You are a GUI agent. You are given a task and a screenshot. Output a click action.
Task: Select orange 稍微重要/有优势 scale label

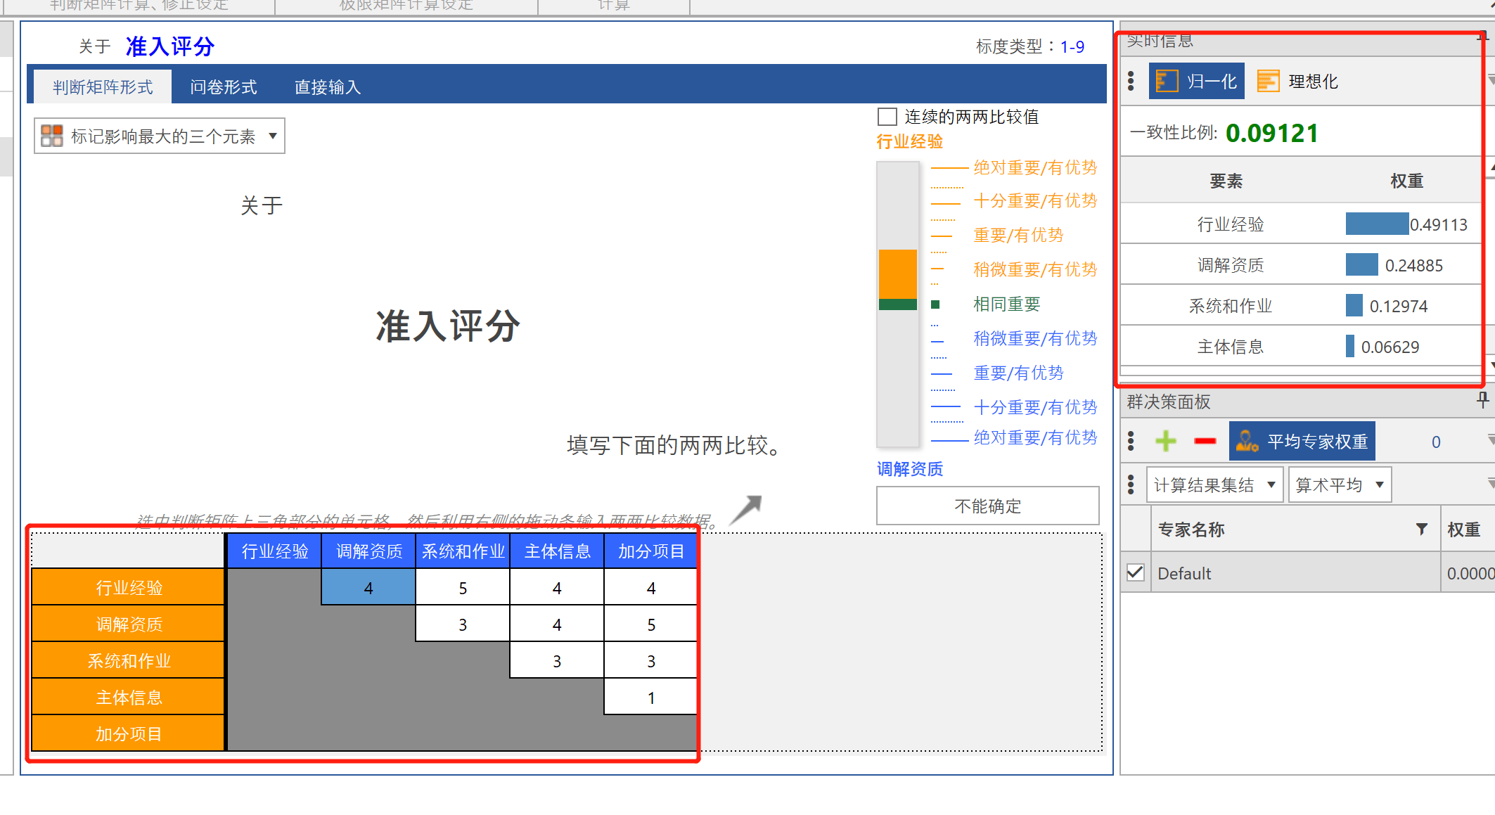[1035, 269]
